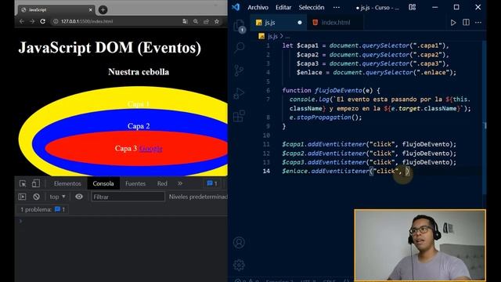Toggle live expression eye icon
Screen dimensions: 501x282
click(79, 197)
